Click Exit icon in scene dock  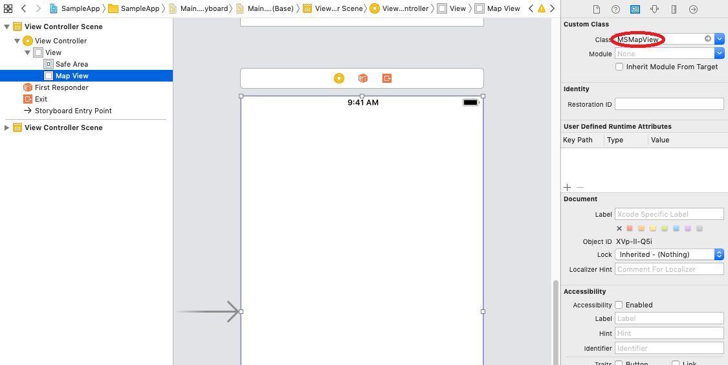point(387,78)
